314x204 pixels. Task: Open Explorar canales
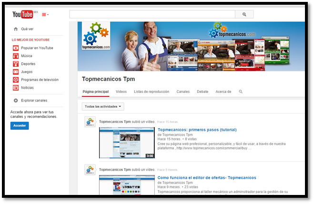click(34, 101)
